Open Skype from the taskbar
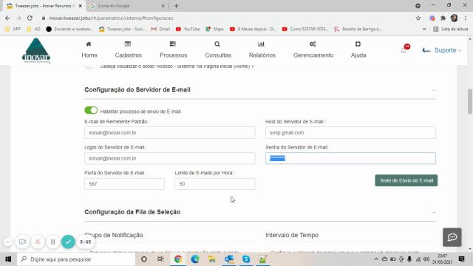 click(x=246, y=259)
